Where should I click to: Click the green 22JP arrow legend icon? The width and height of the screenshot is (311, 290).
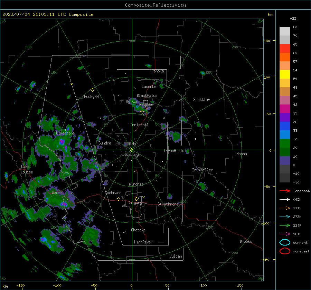[285, 225]
